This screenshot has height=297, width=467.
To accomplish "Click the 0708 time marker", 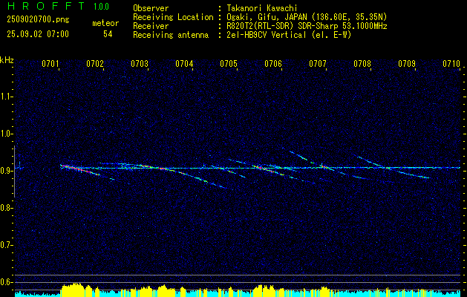I will [x=362, y=64].
